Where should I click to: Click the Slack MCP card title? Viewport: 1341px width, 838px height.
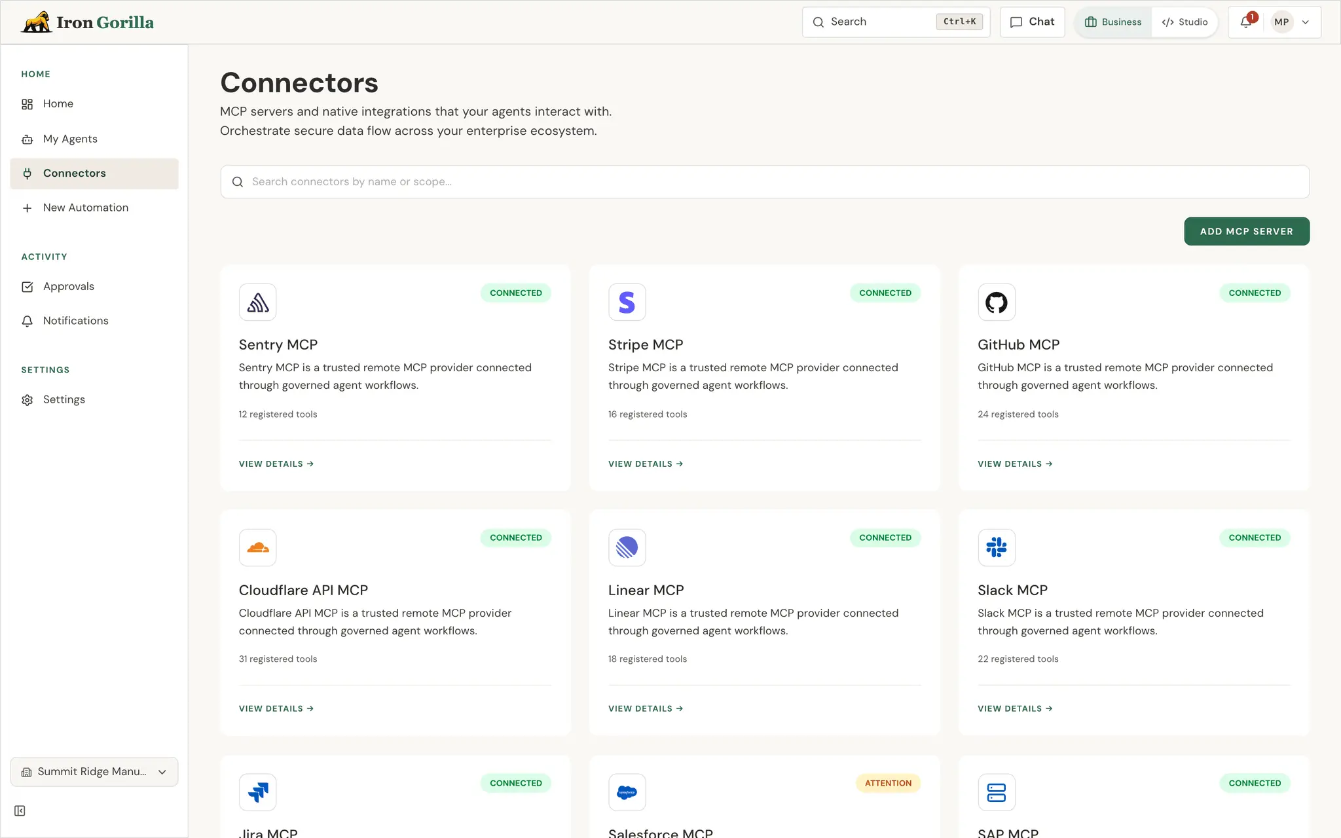click(1013, 591)
